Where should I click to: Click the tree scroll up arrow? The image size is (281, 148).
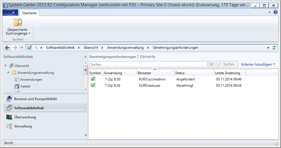click(x=86, y=63)
